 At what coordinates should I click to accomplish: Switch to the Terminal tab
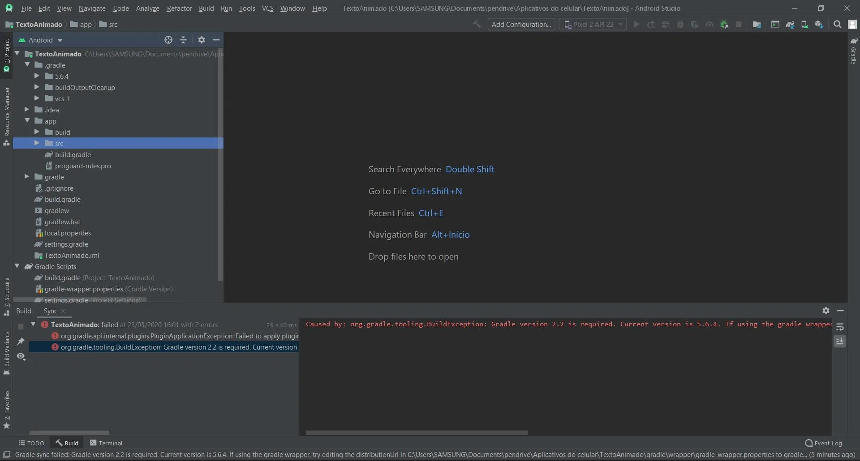tap(106, 443)
